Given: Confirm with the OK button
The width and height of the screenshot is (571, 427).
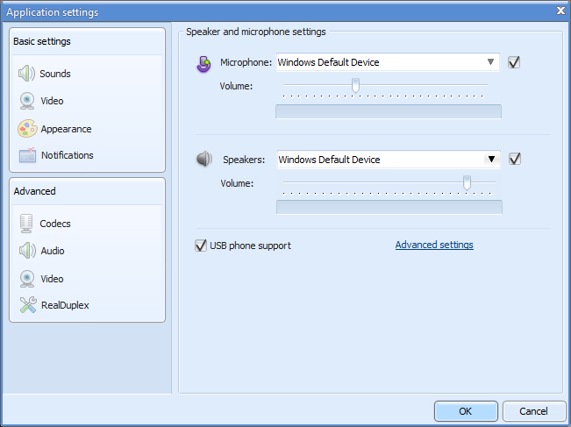Looking at the screenshot, I should click(466, 411).
